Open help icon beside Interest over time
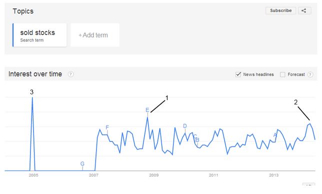The width and height of the screenshot is (322, 194). pos(70,74)
